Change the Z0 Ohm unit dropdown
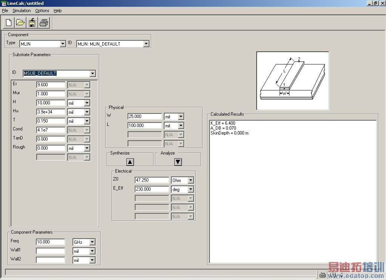The image size is (386, 280). coord(191,181)
